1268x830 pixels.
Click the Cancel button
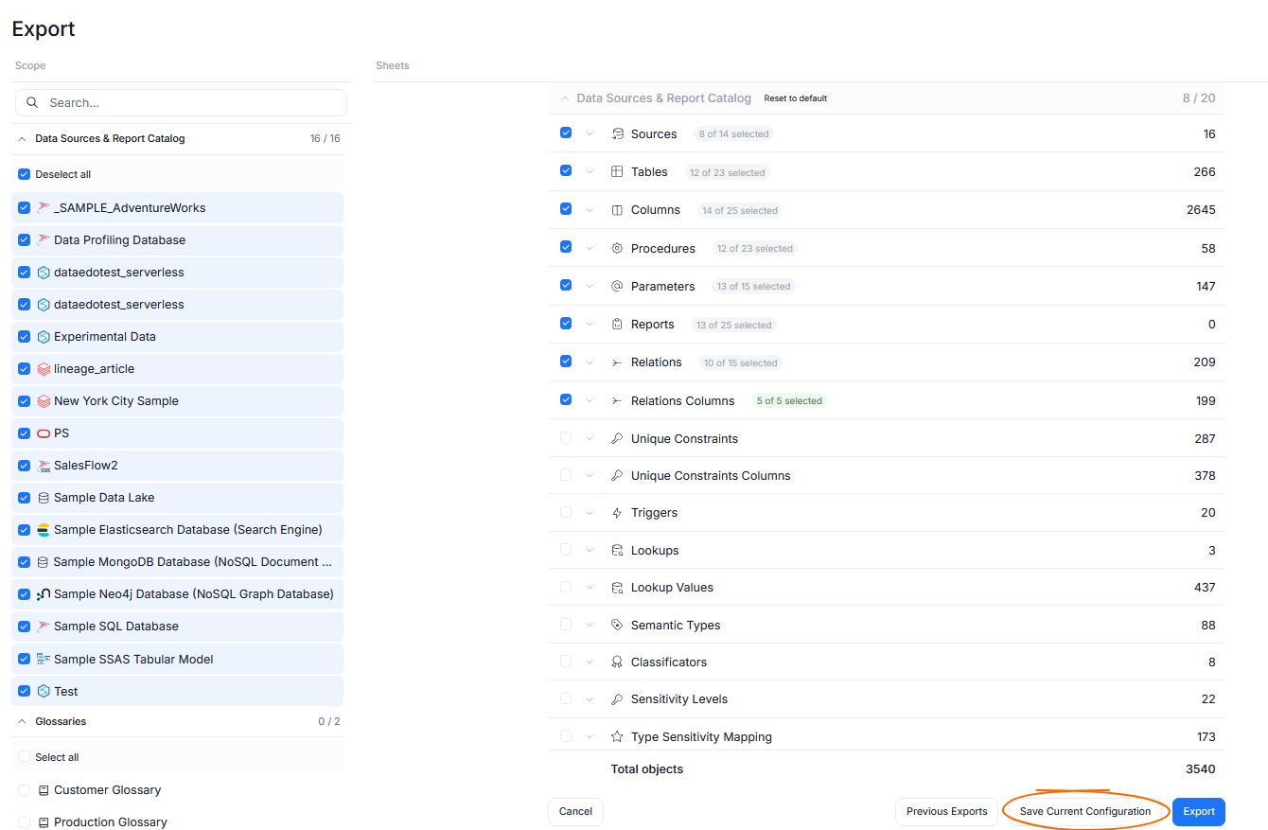tap(575, 811)
